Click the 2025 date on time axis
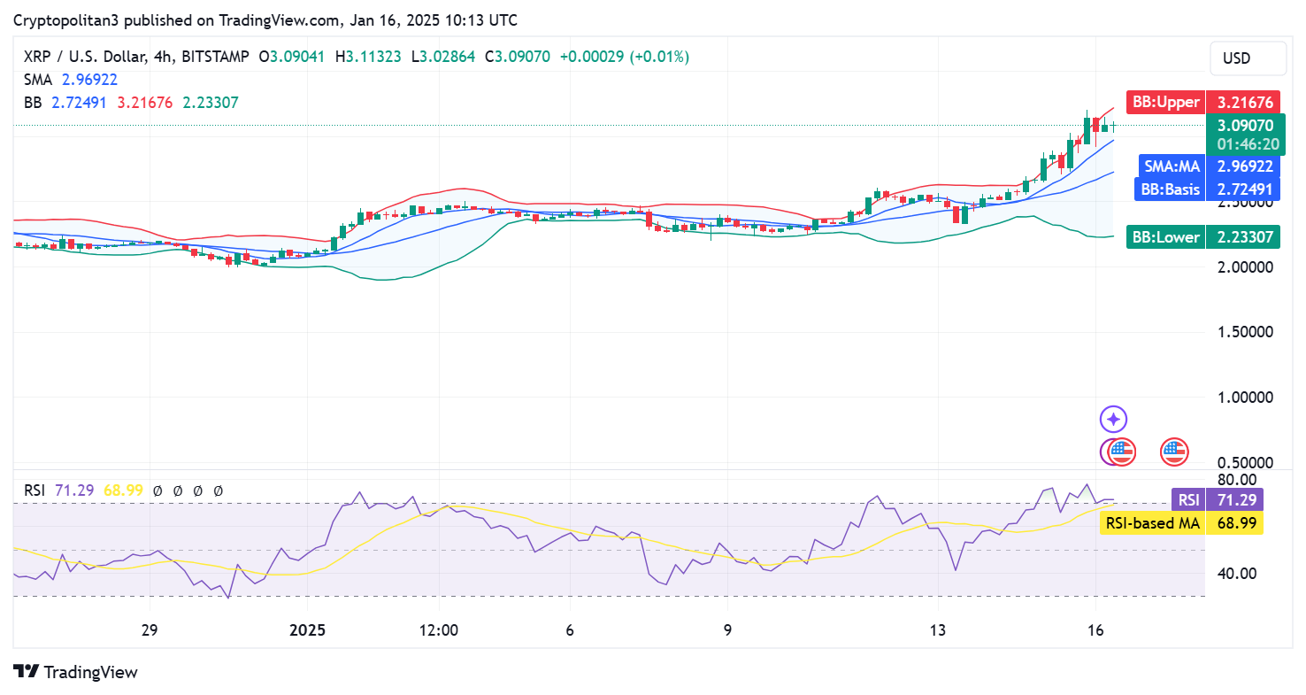 coord(307,630)
